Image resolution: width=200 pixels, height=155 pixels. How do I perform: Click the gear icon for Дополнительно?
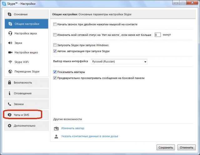(x=10, y=126)
